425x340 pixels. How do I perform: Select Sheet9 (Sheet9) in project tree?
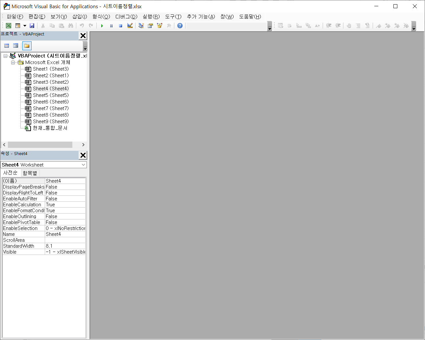[x=51, y=122]
